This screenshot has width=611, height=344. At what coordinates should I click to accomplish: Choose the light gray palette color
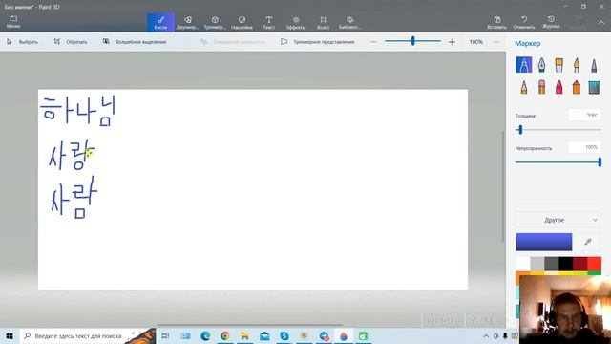coord(537,264)
